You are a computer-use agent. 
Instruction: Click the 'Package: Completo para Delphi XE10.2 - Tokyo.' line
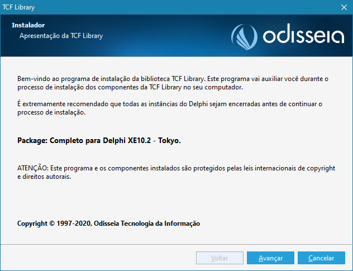tap(99, 140)
